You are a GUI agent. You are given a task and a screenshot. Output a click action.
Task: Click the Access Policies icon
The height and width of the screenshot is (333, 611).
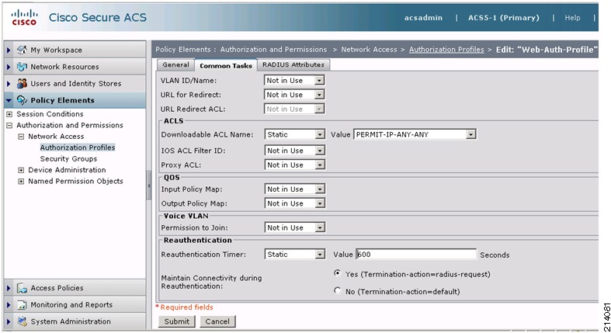pyautogui.click(x=22, y=288)
